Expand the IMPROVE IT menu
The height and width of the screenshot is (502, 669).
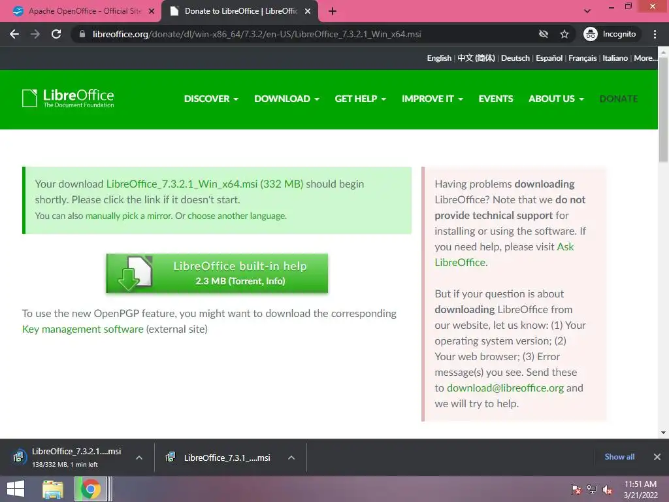[x=432, y=99]
